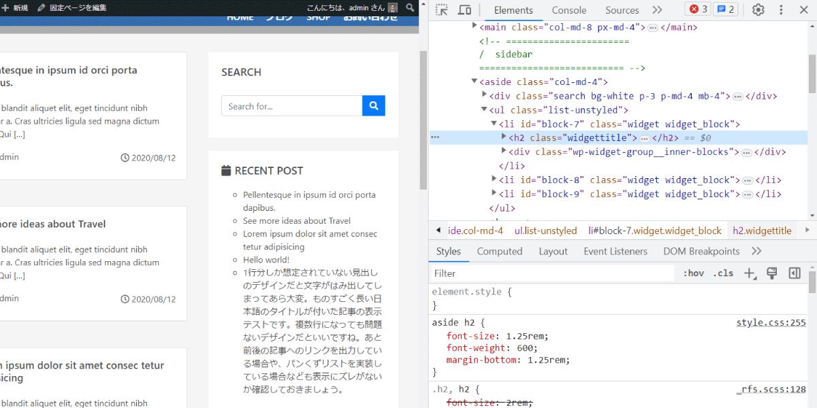Click the margin-bottom 1.25rem value
The height and width of the screenshot is (408, 817).
point(546,360)
